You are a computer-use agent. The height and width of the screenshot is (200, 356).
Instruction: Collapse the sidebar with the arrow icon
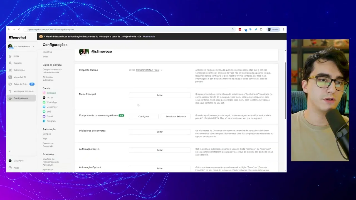click(x=10, y=151)
